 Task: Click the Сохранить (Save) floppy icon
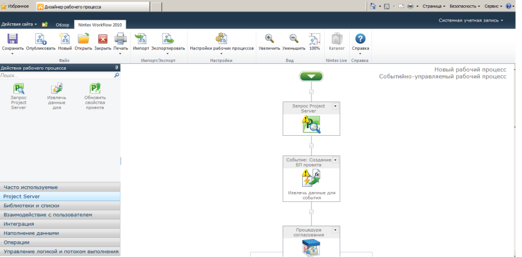click(13, 39)
